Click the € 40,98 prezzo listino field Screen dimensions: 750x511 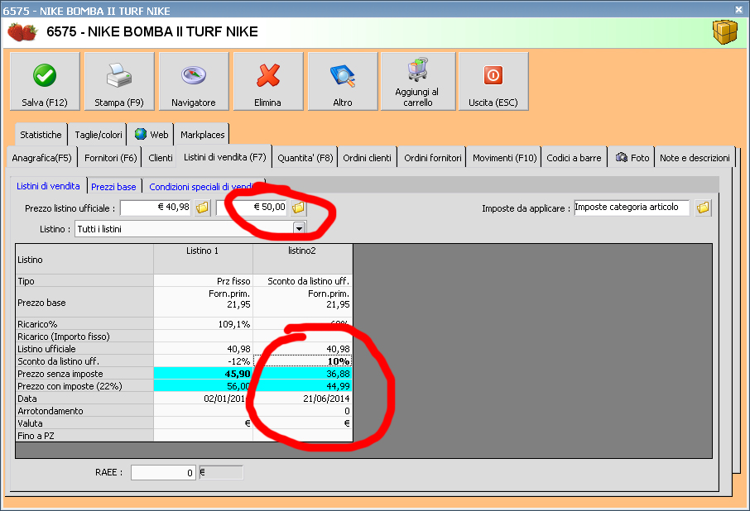(156, 208)
